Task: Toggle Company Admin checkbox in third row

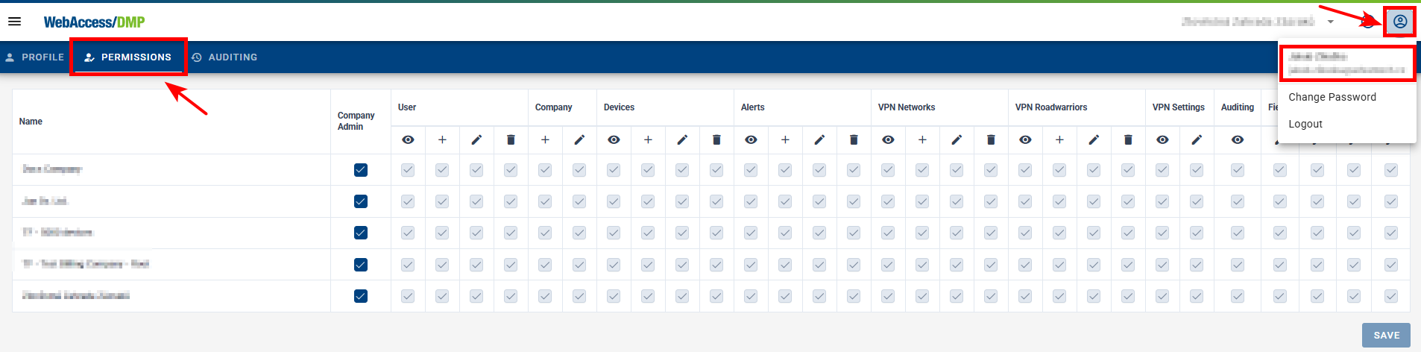Action: coord(361,233)
